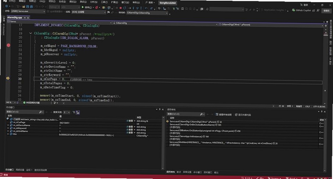
Task: Switch to the 局部变量 Locals tab
Action: pos(20,170)
